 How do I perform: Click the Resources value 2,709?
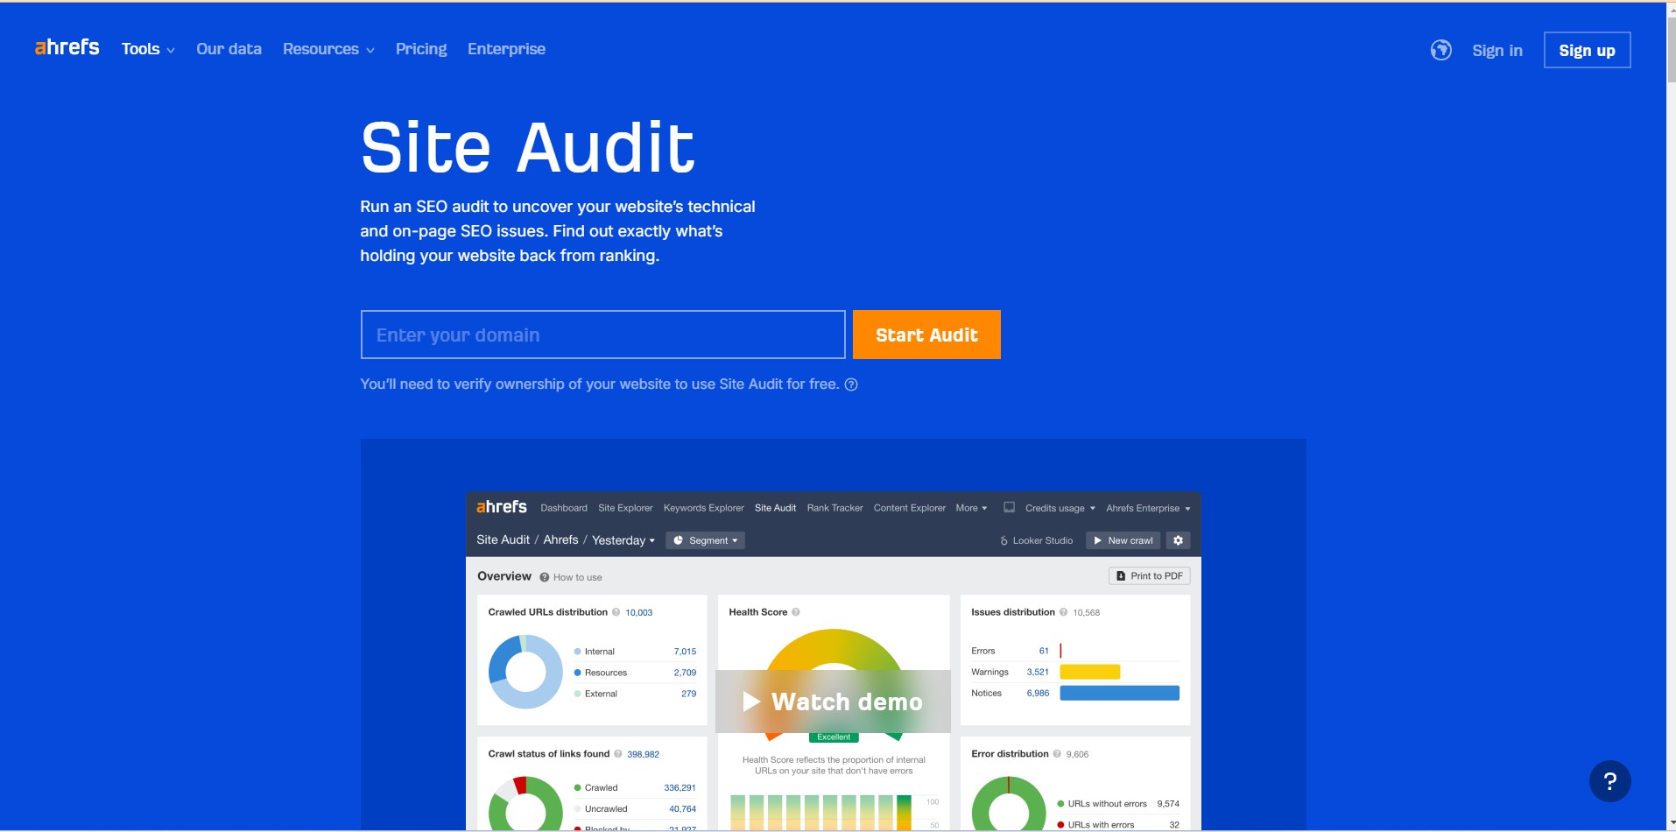point(685,673)
